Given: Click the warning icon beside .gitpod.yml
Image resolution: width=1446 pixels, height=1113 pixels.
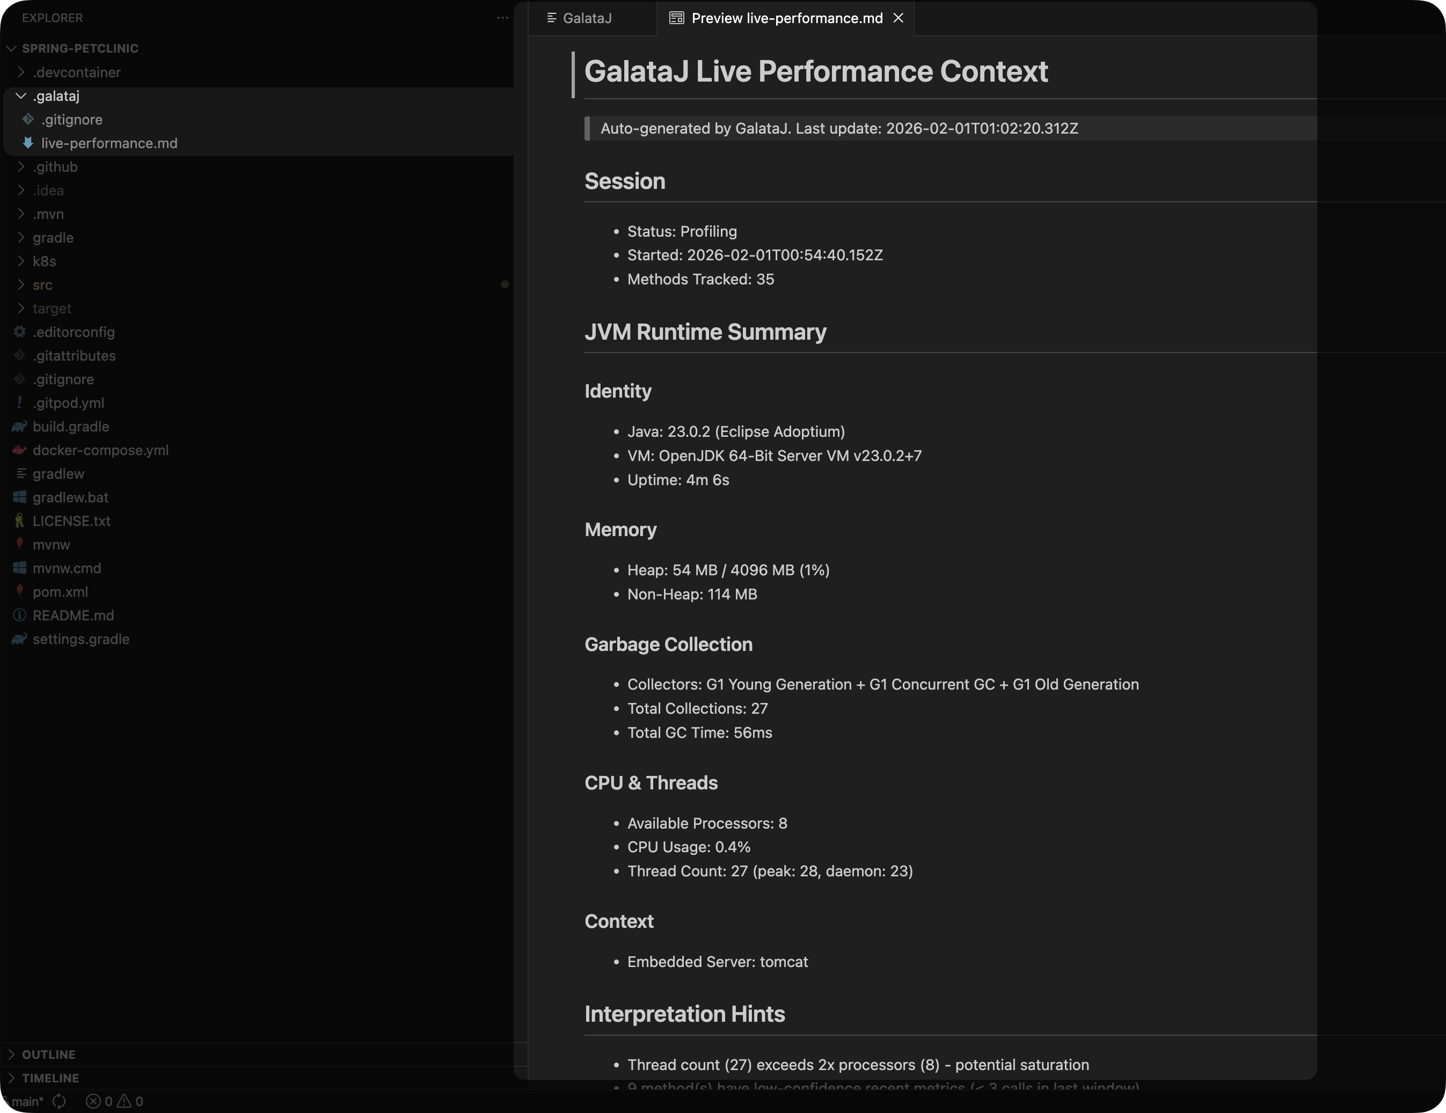Looking at the screenshot, I should click(x=19, y=402).
